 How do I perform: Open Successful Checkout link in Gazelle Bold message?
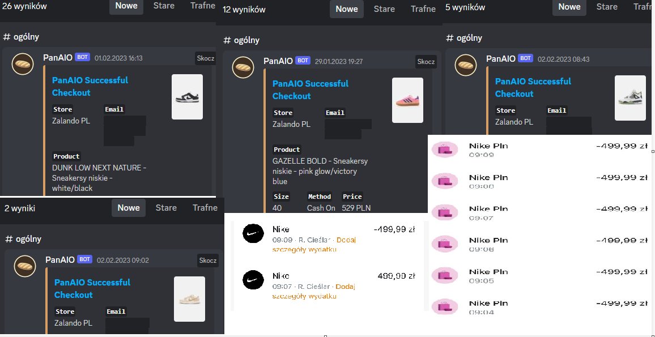[311, 90]
